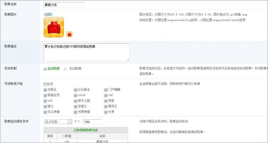Uncheck the 精灵王 checkbox
This screenshot has width=268, height=143.
[x=106, y=107]
